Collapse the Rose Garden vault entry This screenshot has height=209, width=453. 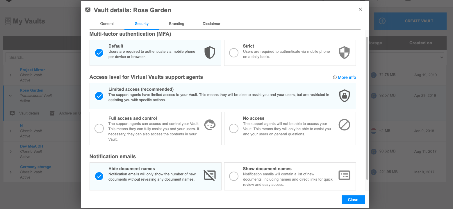point(10,95)
